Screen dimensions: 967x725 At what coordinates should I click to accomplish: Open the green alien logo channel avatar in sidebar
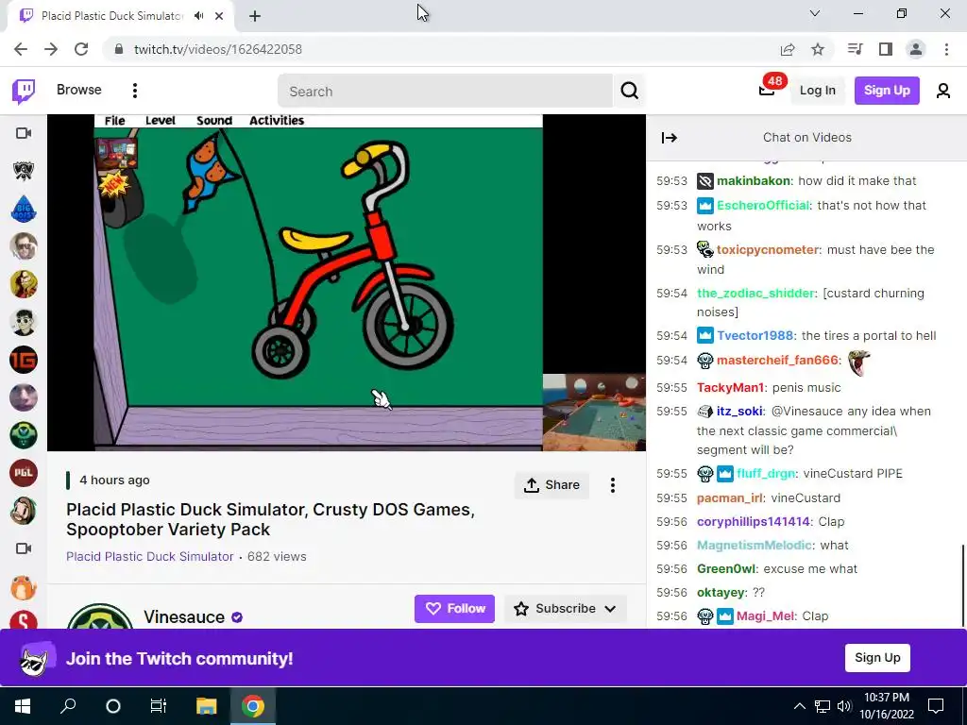pos(24,435)
